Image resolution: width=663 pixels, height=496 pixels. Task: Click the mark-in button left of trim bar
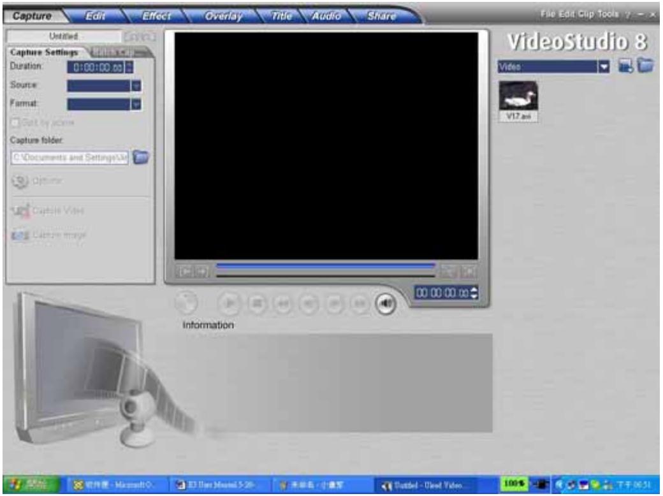pos(185,272)
